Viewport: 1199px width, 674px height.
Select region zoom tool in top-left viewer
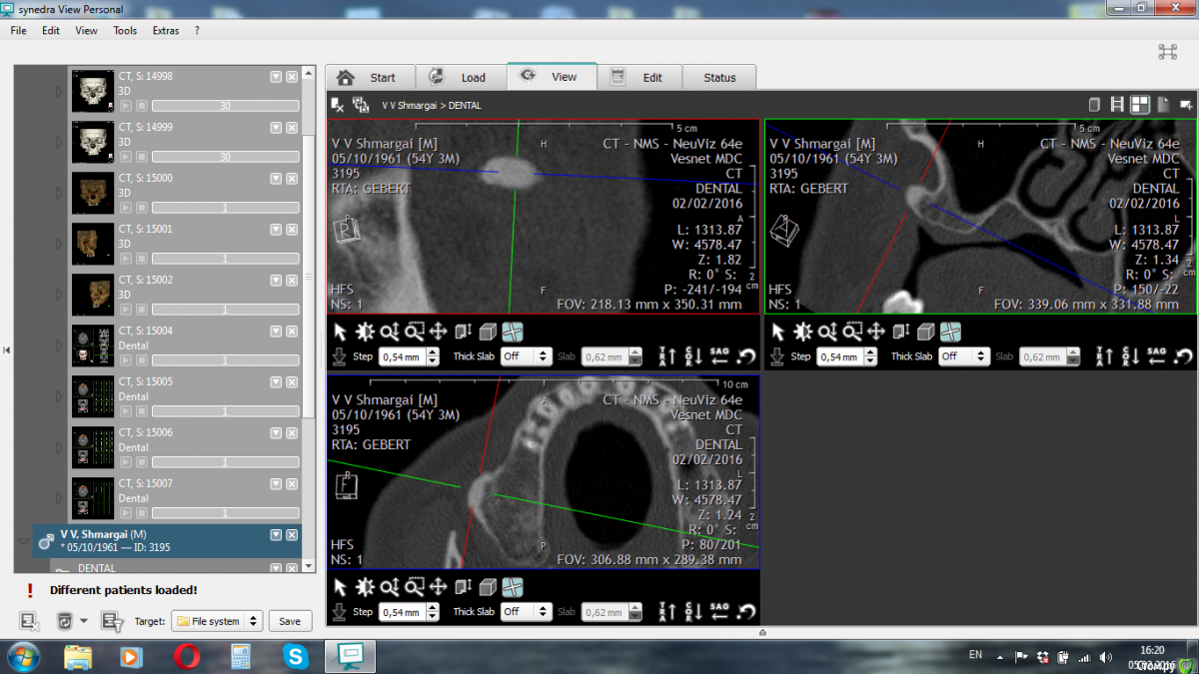pyautogui.click(x=415, y=332)
